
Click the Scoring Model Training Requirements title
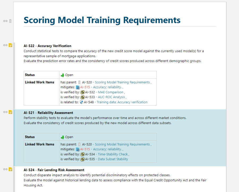[102, 20]
